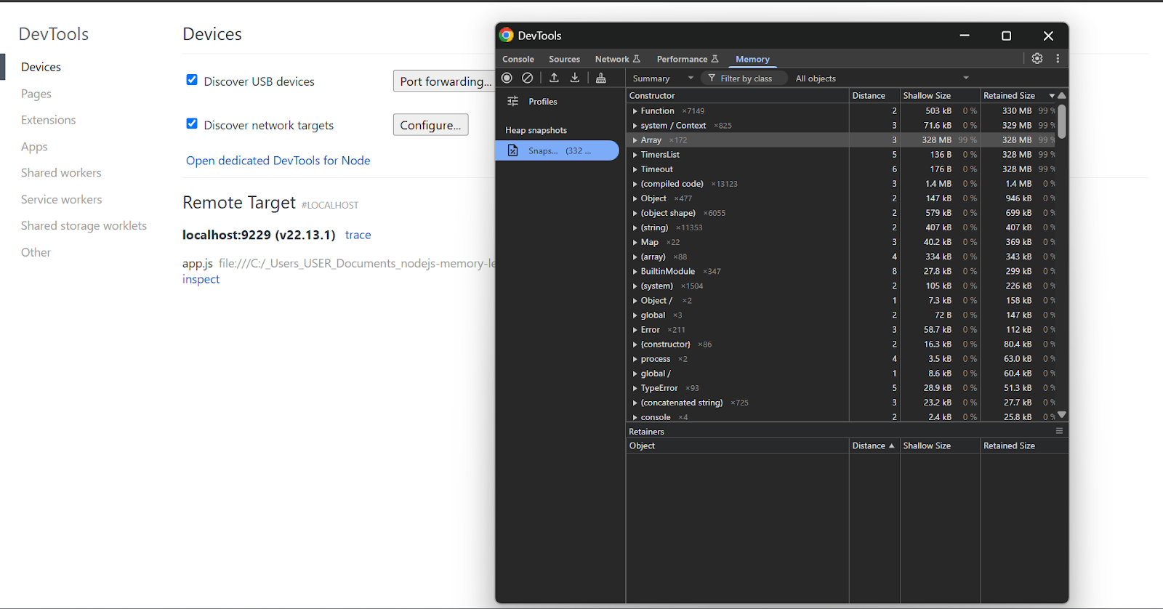Viewport: 1163px width, 609px height.
Task: Click the trace link for localhost:9229
Action: 358,235
